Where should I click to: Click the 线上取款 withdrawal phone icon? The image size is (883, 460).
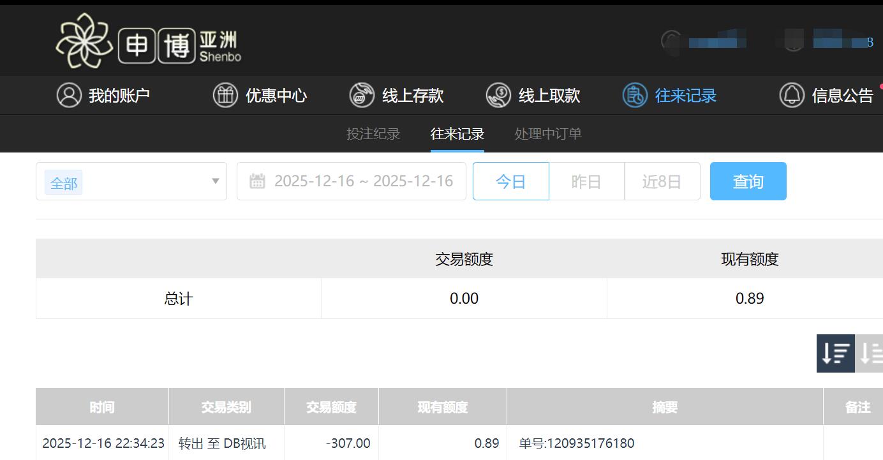pyautogui.click(x=498, y=95)
